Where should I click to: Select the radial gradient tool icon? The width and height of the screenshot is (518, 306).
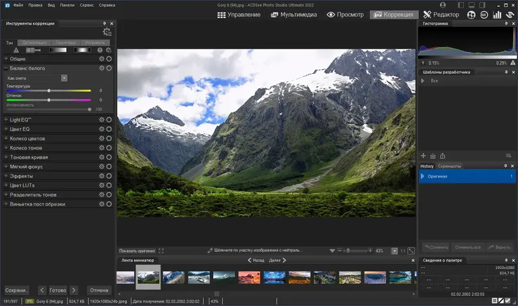[x=82, y=50]
